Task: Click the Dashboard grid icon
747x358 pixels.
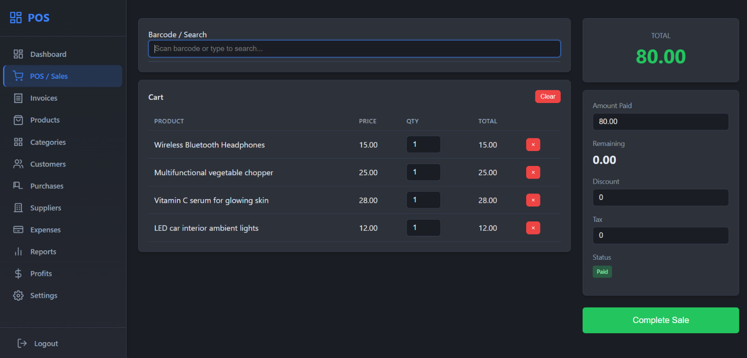Action: tap(18, 54)
